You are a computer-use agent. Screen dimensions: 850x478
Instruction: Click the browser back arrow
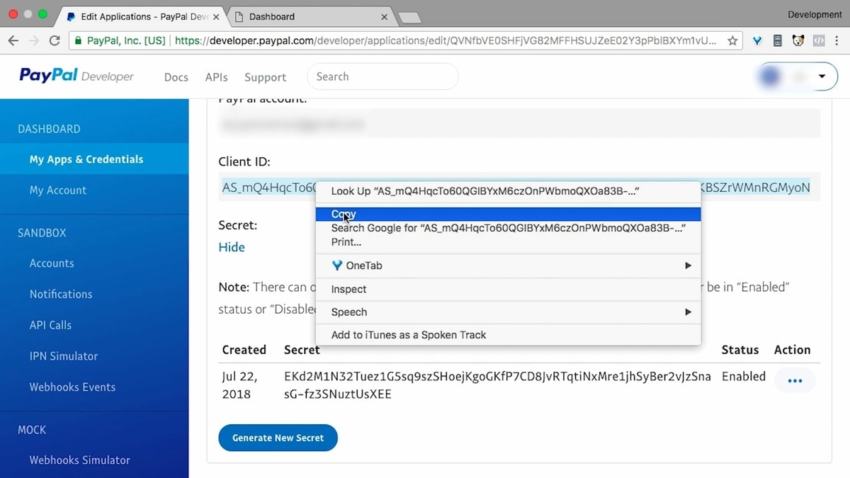click(x=13, y=41)
